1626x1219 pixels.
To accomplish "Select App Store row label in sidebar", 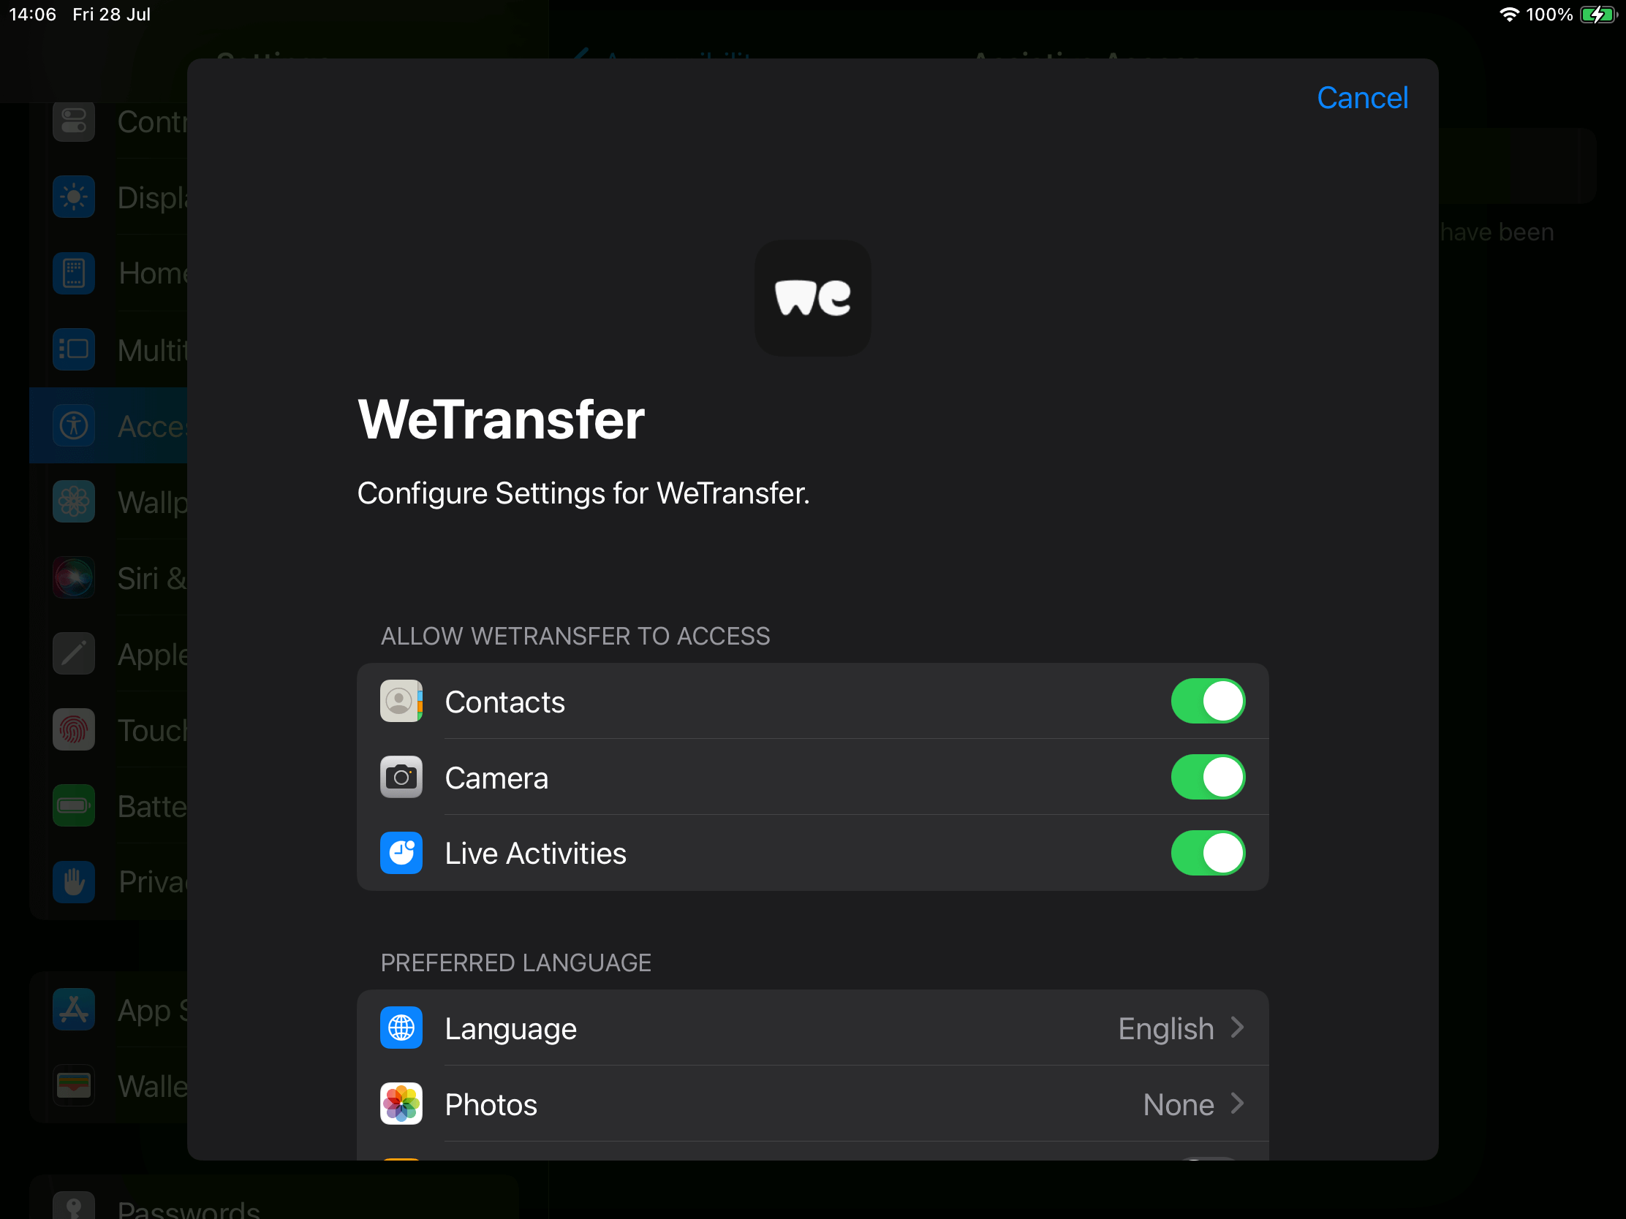I will [152, 1011].
